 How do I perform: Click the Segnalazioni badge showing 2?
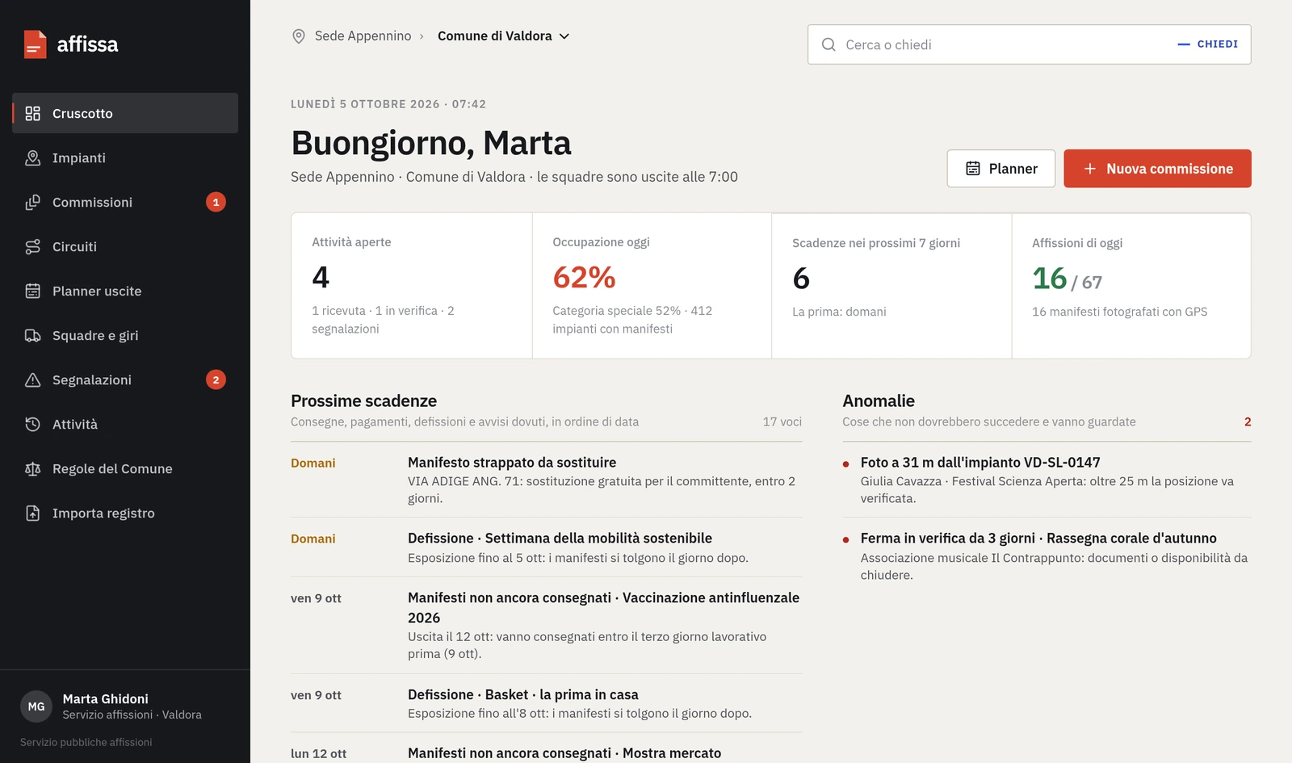(216, 379)
